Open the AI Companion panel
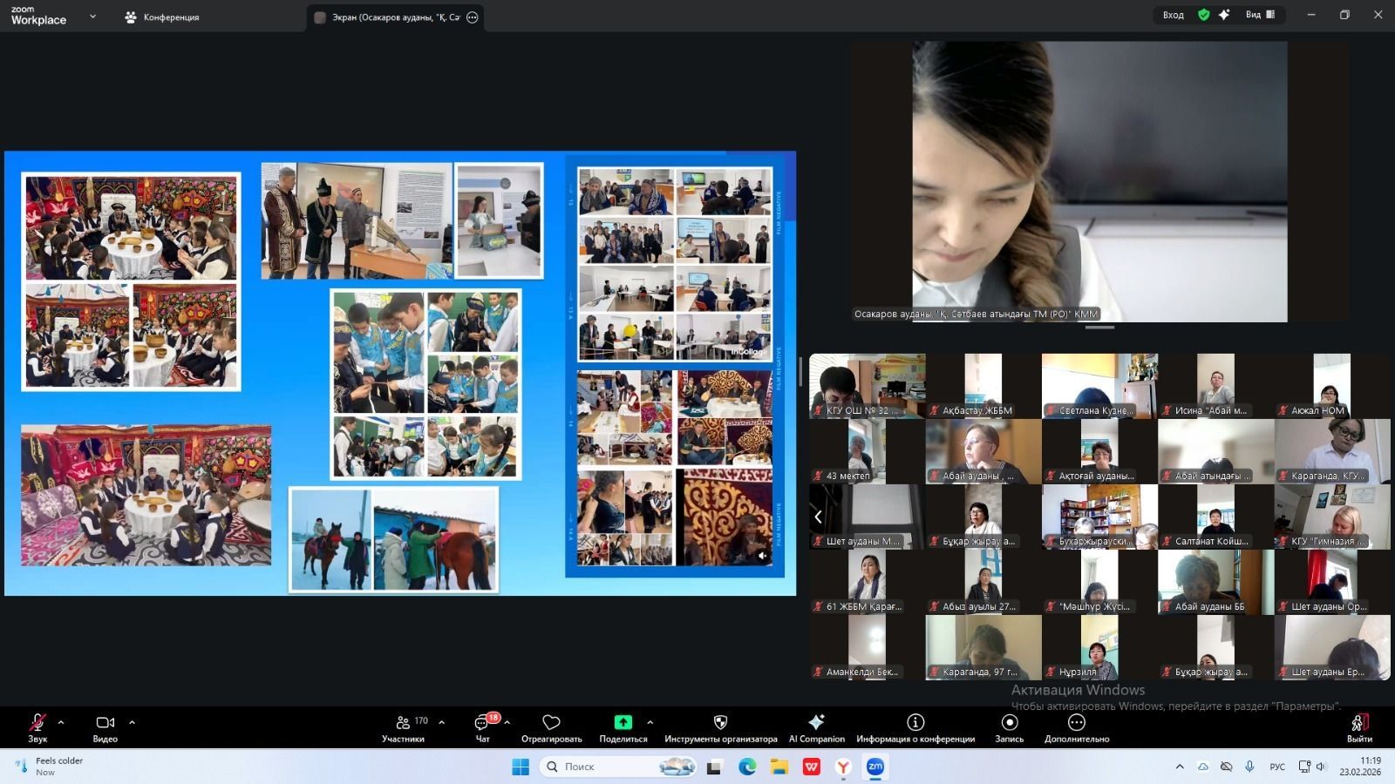The width and height of the screenshot is (1395, 784). 816,727
